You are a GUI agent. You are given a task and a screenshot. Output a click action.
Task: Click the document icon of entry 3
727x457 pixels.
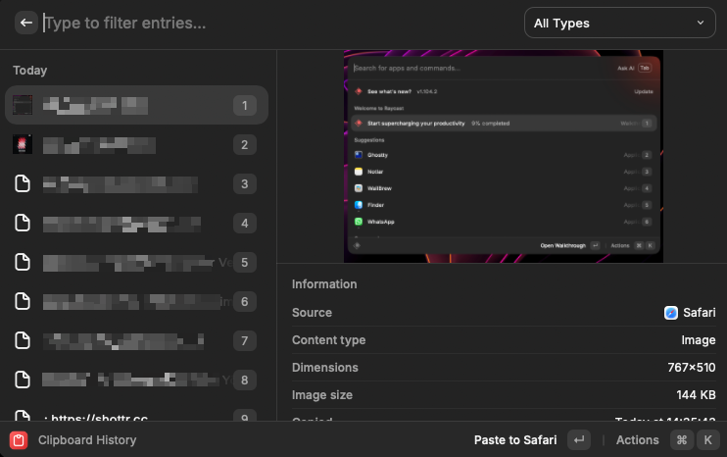point(23,184)
